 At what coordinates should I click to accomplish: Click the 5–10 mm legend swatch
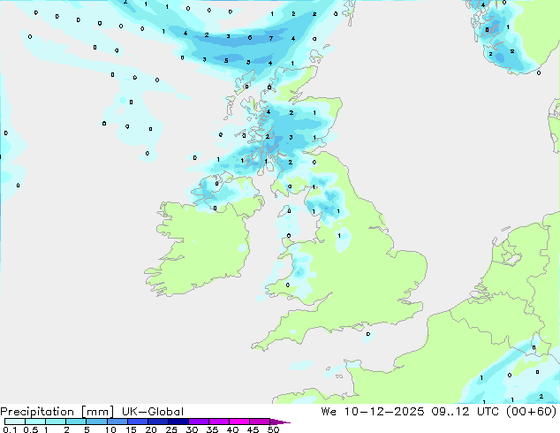(x=96, y=422)
